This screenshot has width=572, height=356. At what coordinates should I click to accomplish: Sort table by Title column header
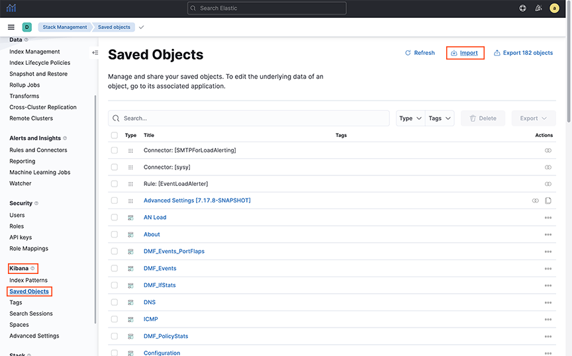pyautogui.click(x=149, y=136)
